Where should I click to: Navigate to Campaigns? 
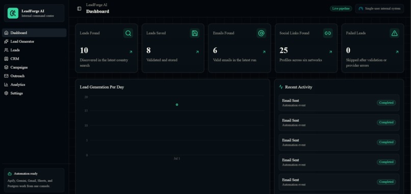[x=34, y=67]
